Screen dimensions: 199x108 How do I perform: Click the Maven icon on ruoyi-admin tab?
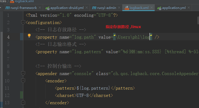(94, 8)
